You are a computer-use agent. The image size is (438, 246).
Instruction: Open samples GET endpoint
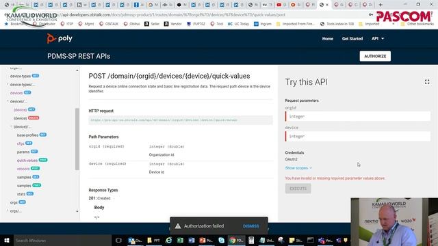[28, 177]
